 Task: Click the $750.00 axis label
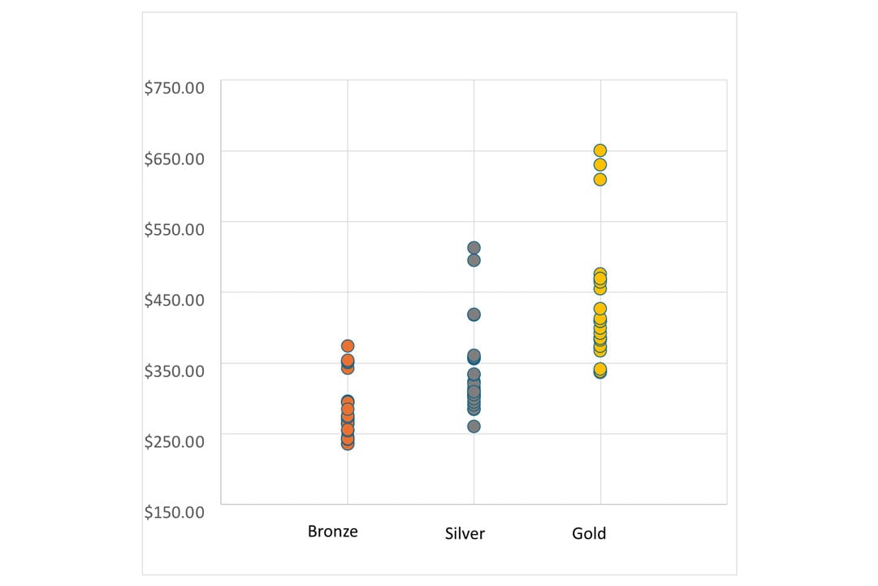point(174,88)
